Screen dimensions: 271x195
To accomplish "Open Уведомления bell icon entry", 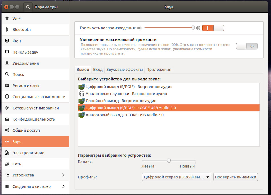I will [7, 63].
